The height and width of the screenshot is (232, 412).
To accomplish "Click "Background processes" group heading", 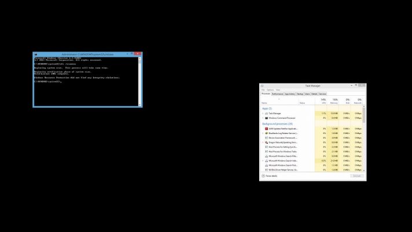I will pyautogui.click(x=277, y=124).
